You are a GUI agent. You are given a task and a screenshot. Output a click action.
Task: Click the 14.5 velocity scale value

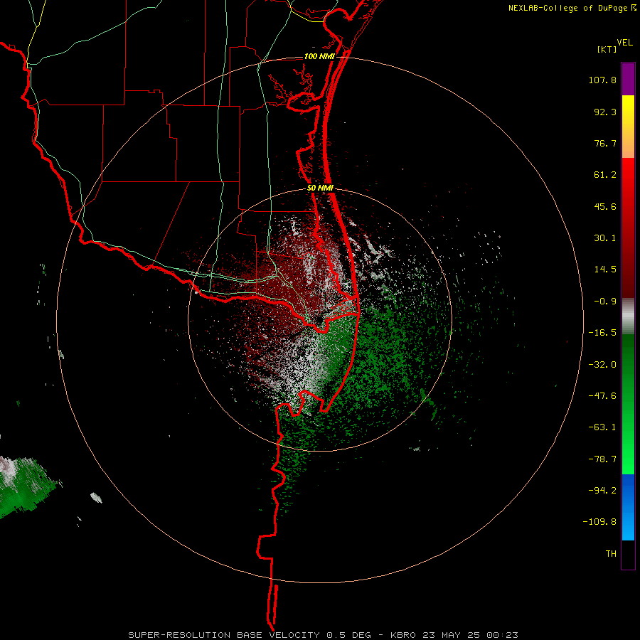coord(605,270)
